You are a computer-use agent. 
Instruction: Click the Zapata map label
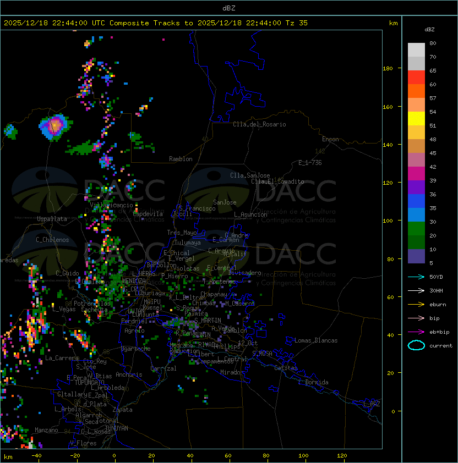122,410
